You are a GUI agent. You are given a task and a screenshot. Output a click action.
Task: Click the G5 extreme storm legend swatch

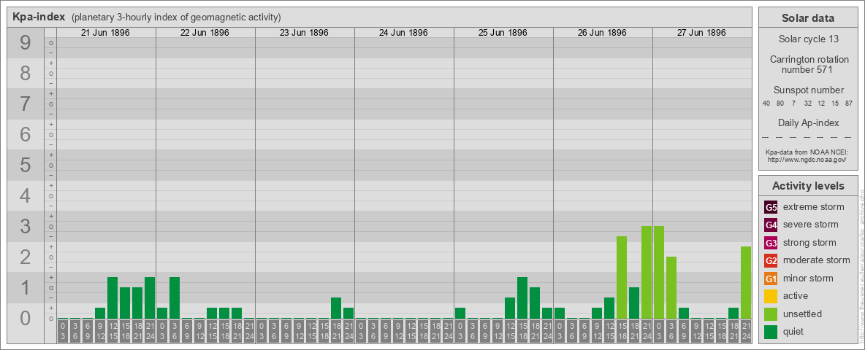[x=771, y=208]
